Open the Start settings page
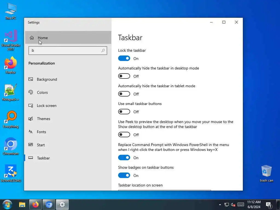Image resolution: width=280 pixels, height=210 pixels. (x=68, y=145)
